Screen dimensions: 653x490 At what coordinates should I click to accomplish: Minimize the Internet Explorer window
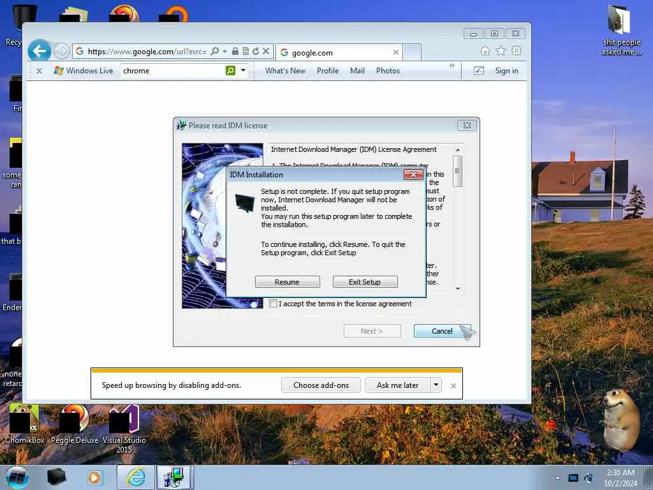[474, 33]
